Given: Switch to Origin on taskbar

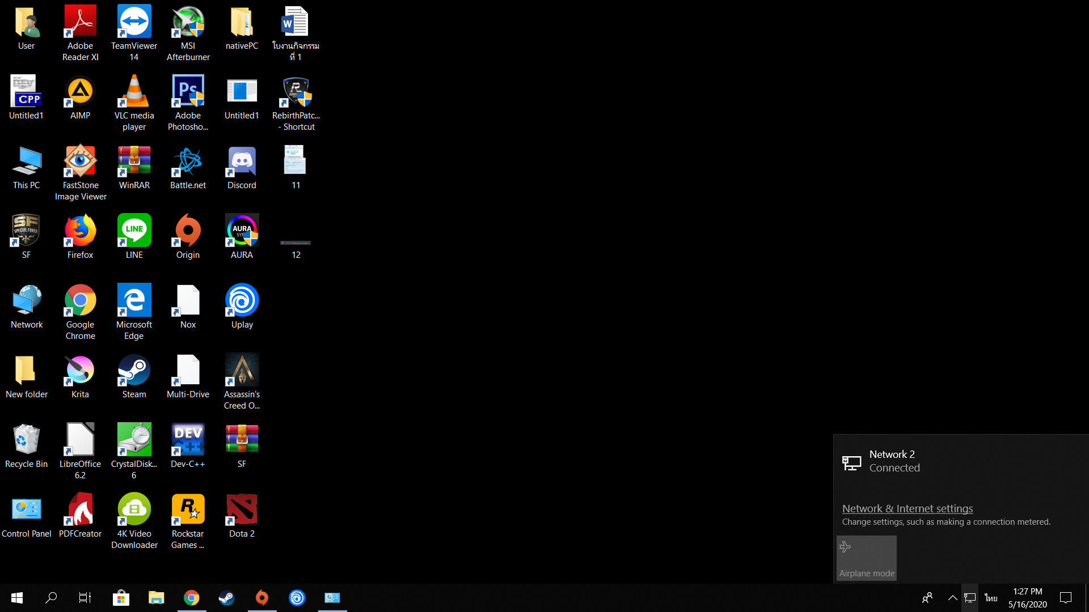Looking at the screenshot, I should click(262, 598).
